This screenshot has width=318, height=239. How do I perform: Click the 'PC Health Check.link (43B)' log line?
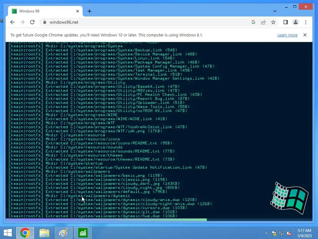click(x=105, y=95)
